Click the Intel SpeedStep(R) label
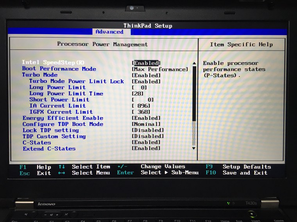 tap(53, 62)
